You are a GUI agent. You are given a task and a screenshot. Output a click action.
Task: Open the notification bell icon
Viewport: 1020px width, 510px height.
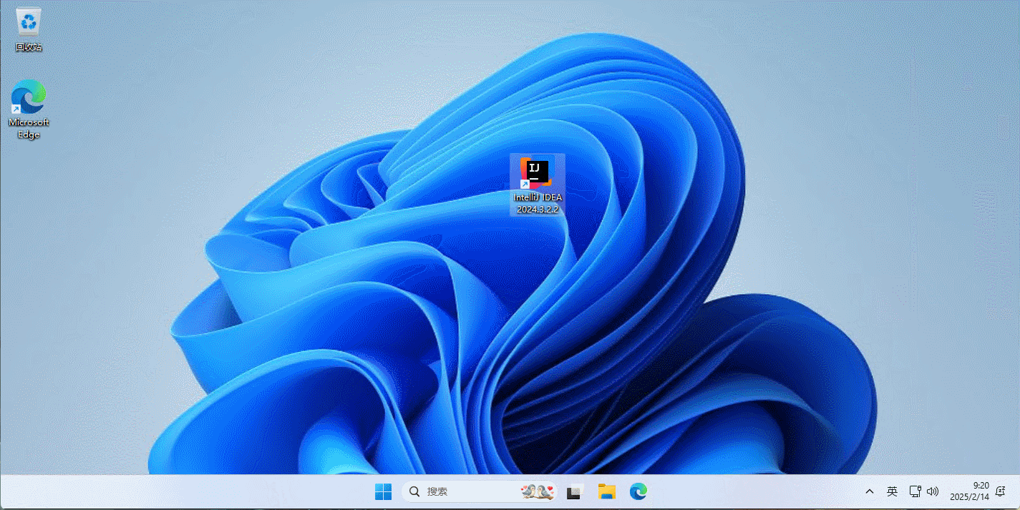click(x=1000, y=491)
